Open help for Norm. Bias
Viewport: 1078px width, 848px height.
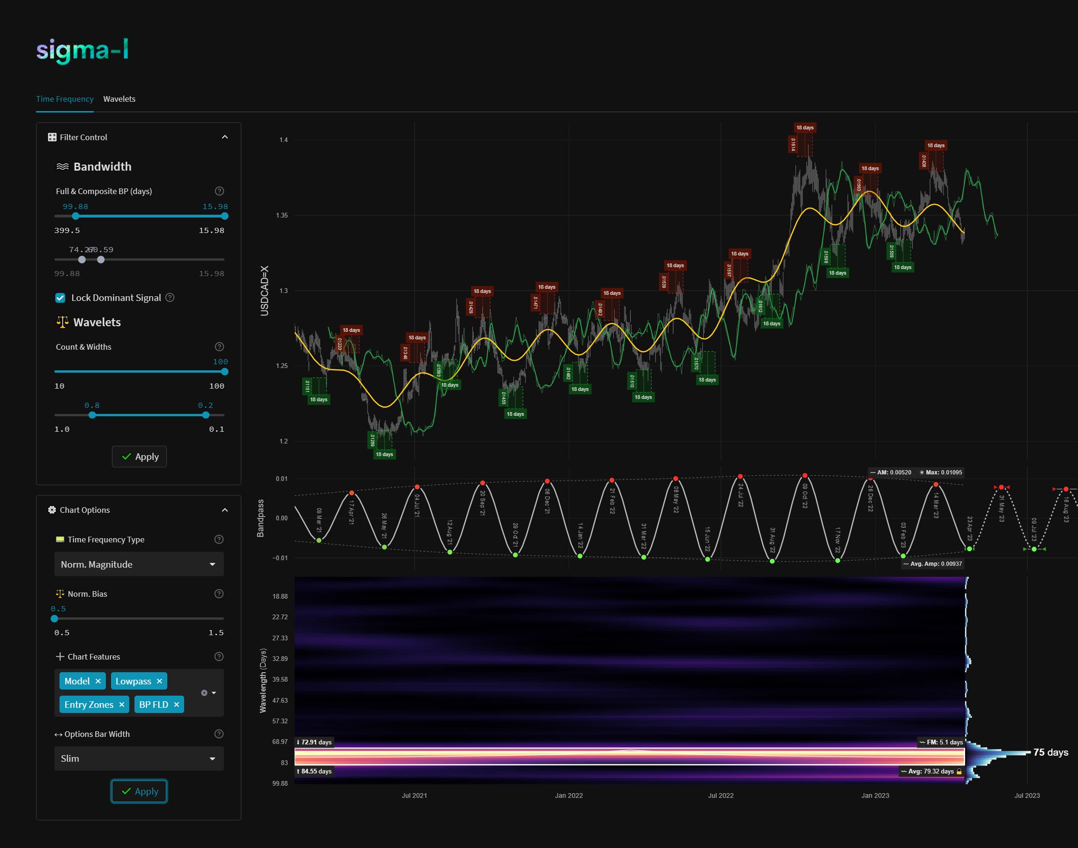219,594
